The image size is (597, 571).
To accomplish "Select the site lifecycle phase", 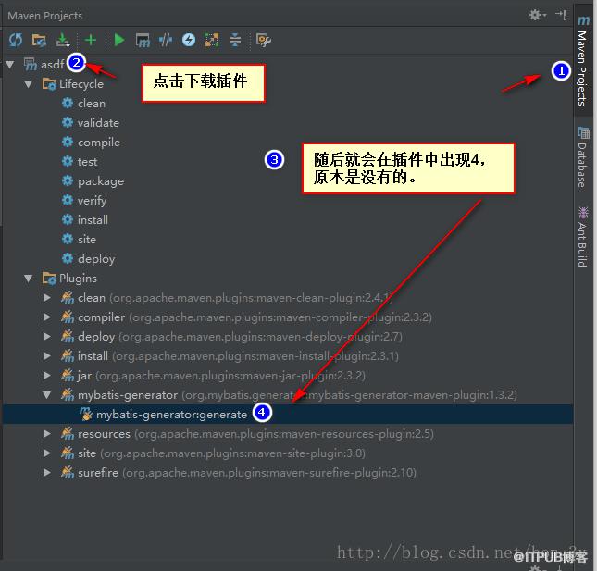I will click(87, 240).
